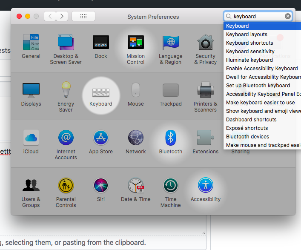
Task: Click the red close window button
Action: pos(19,16)
